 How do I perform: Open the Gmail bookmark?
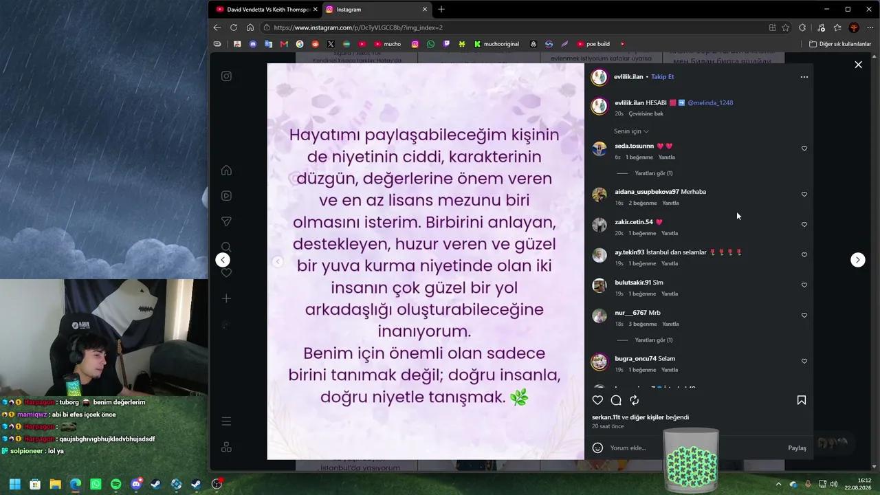(x=284, y=44)
